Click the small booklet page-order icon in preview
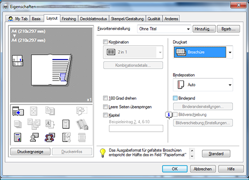249x180 pixels. coord(17,61)
